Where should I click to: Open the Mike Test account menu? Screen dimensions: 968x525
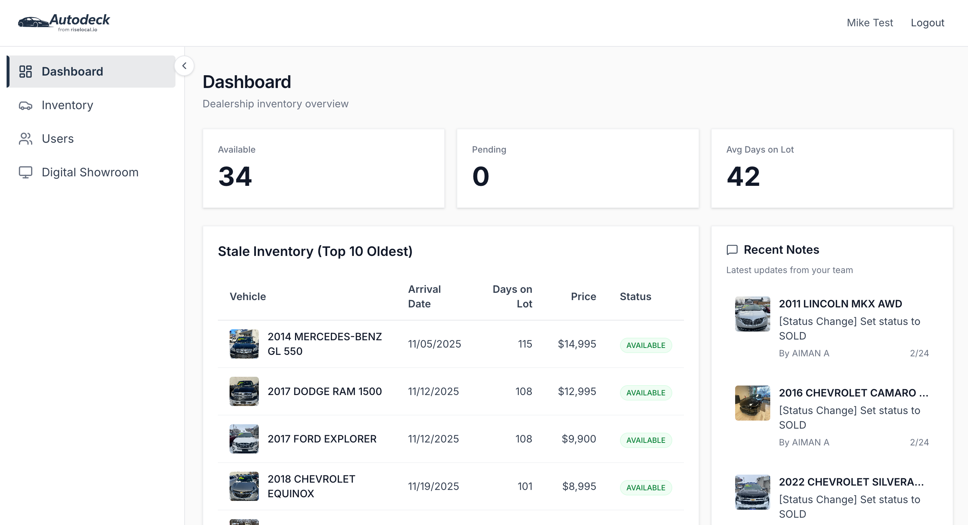coord(870,23)
